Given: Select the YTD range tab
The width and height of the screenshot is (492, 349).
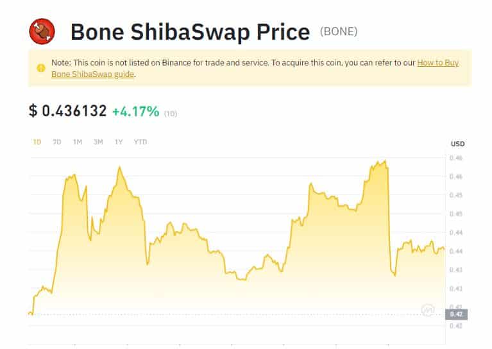Looking at the screenshot, I should coord(140,142).
